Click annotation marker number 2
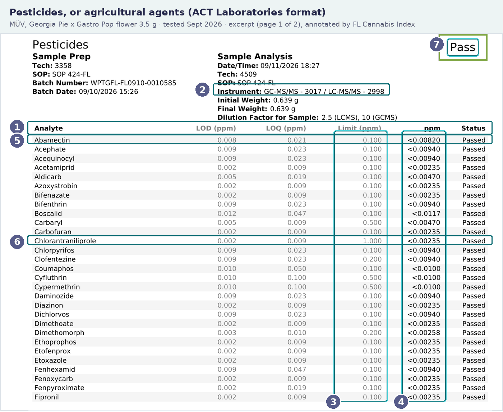 coord(203,89)
